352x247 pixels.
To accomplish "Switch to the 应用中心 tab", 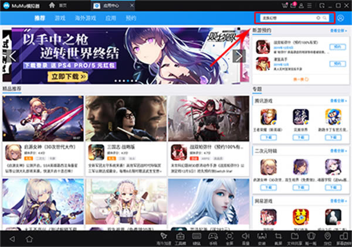I will [x=111, y=6].
